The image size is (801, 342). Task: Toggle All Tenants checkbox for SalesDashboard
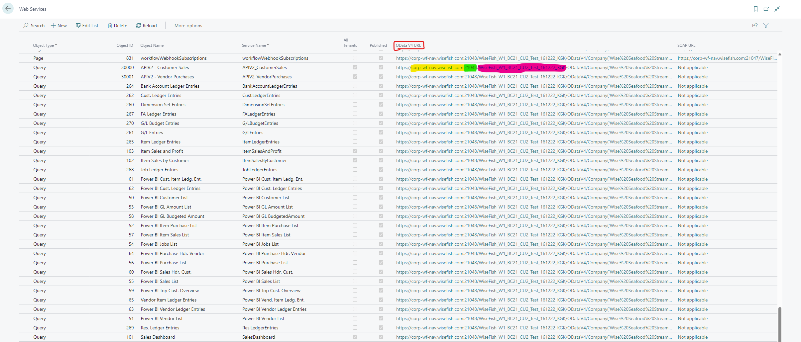[355, 337]
